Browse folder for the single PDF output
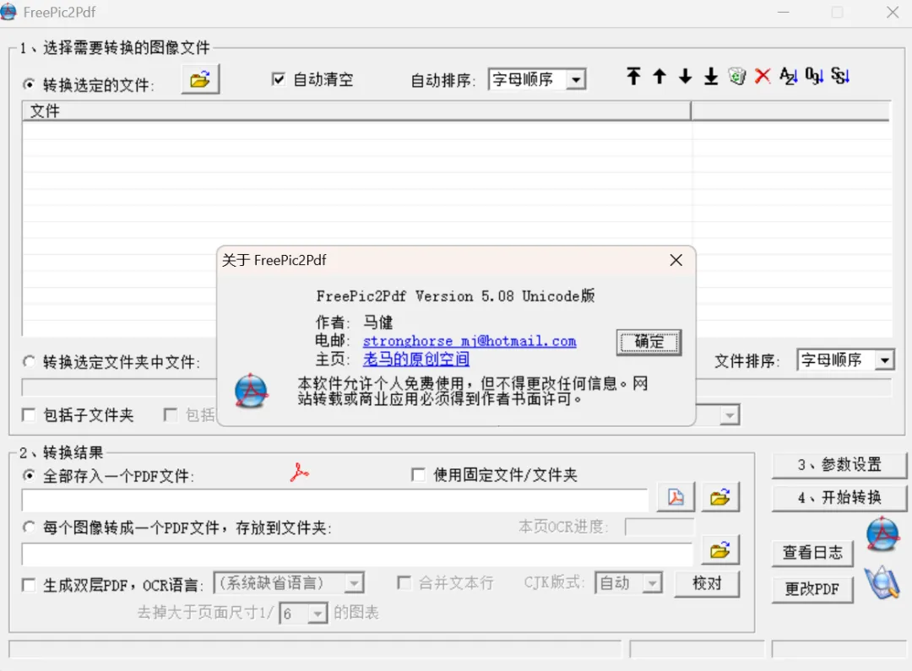 coord(720,497)
